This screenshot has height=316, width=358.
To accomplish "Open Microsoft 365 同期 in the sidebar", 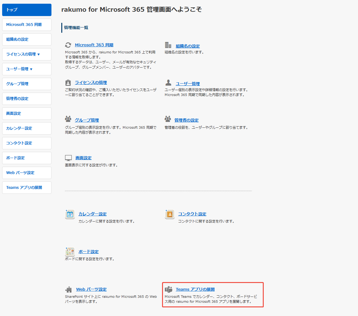I will (x=27, y=25).
